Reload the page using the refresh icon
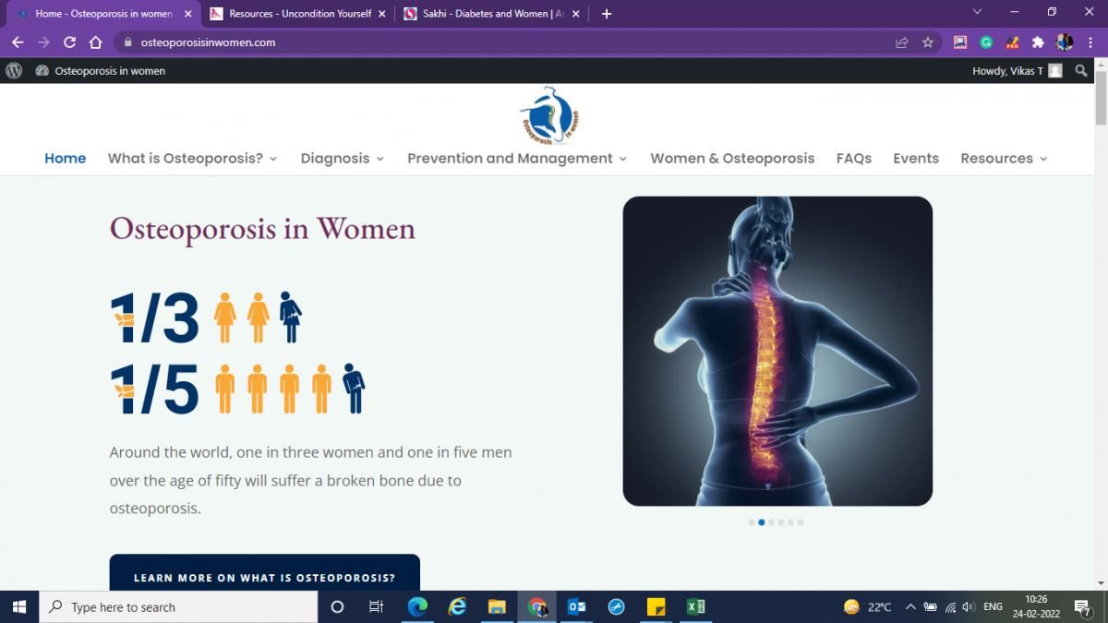This screenshot has height=623, width=1108. (x=69, y=42)
